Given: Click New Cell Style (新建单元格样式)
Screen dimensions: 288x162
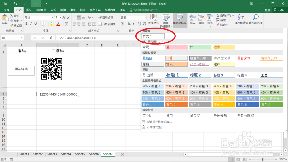Looking at the screenshot, I should pyautogui.click(x=157, y=122).
